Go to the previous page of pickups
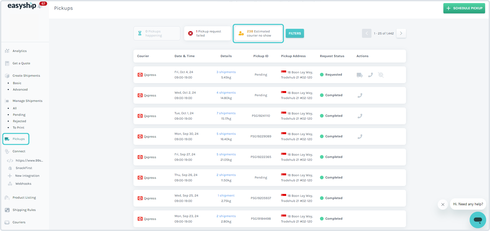Viewport: 490px width, 231px height. (x=367, y=33)
